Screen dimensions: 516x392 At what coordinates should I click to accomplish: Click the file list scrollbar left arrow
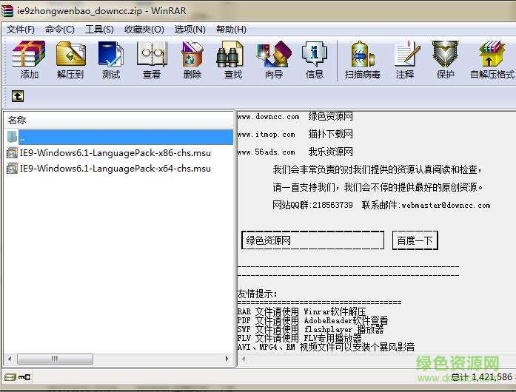[x=10, y=359]
